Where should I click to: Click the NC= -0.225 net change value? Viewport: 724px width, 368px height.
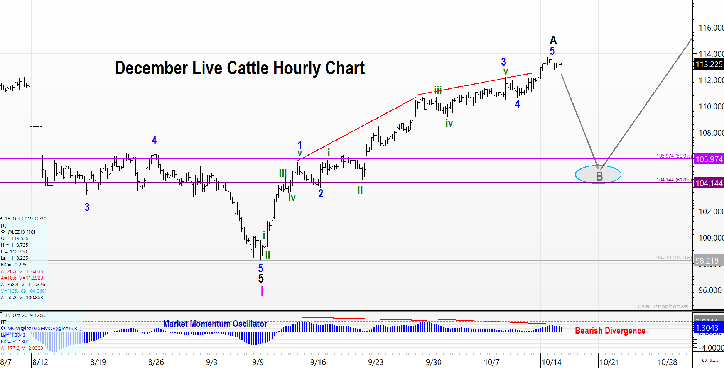click(x=14, y=265)
